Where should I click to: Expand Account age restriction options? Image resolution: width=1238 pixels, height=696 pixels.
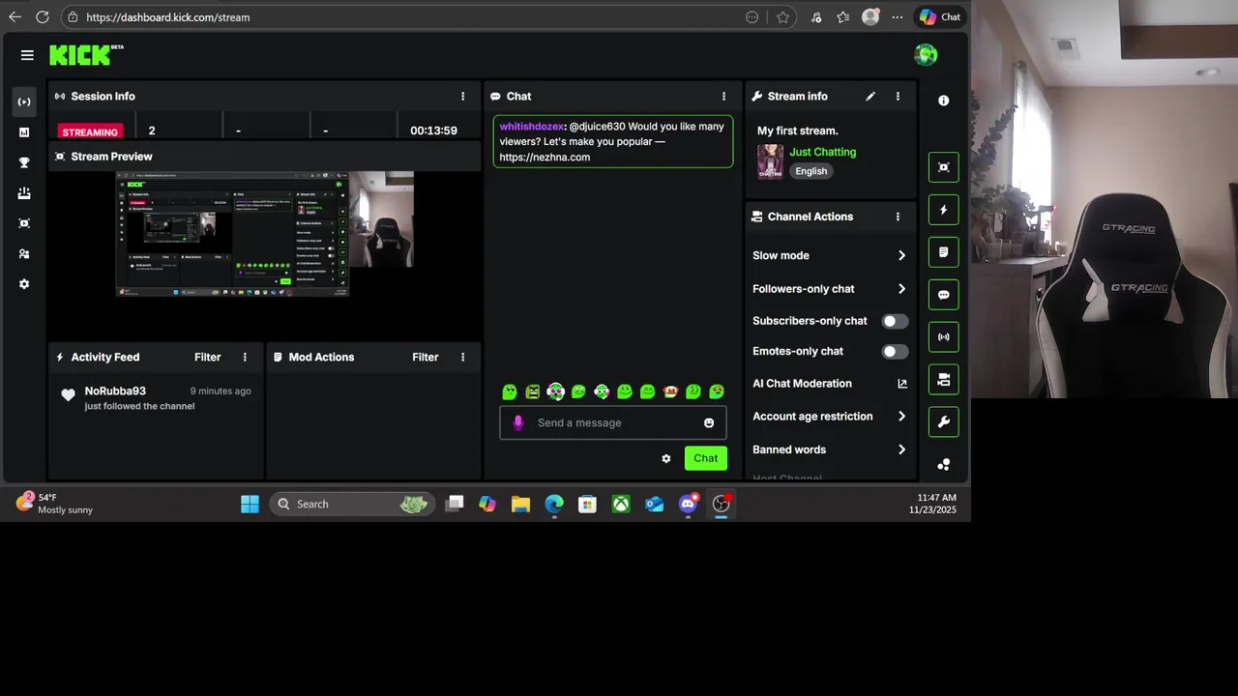click(x=830, y=417)
